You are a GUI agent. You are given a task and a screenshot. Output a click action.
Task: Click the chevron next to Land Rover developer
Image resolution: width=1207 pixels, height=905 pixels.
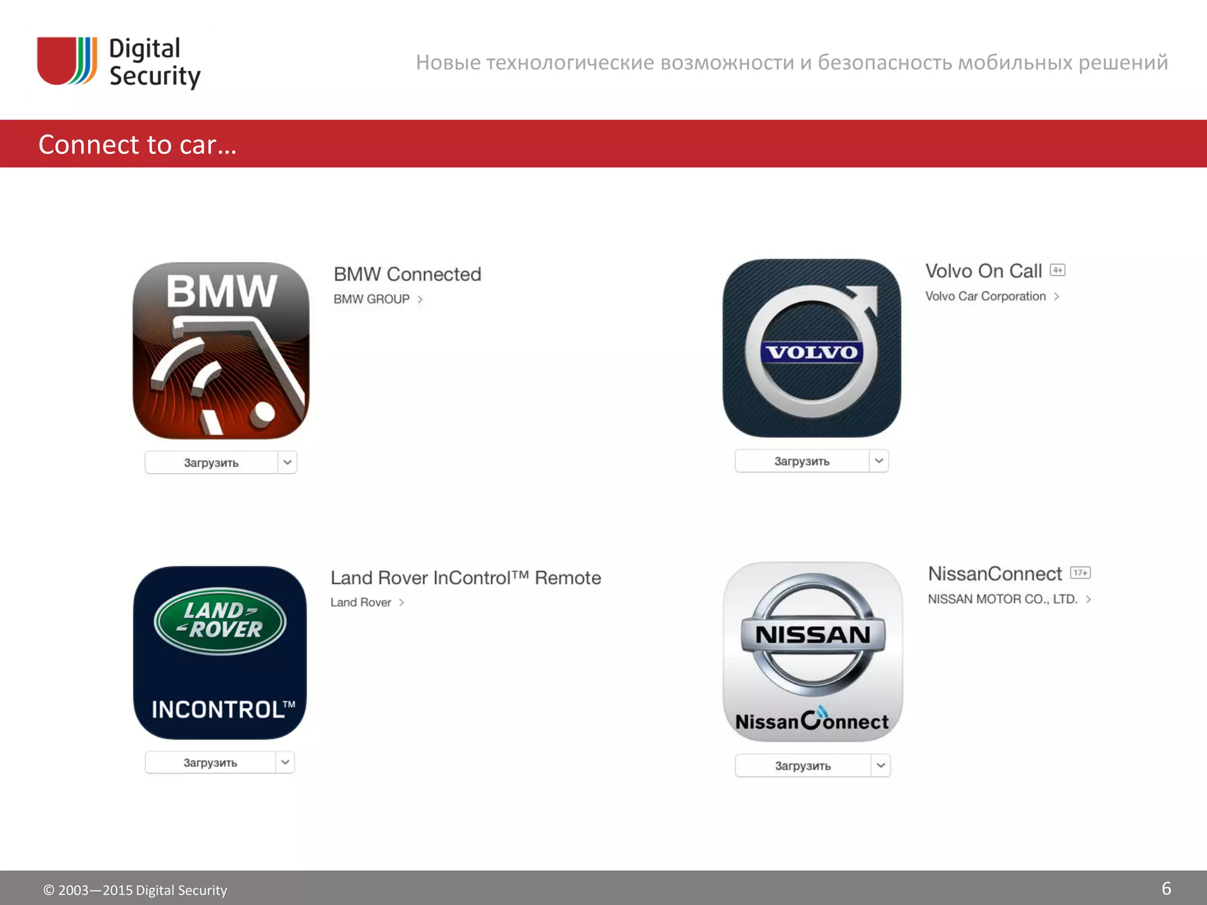[x=401, y=602]
